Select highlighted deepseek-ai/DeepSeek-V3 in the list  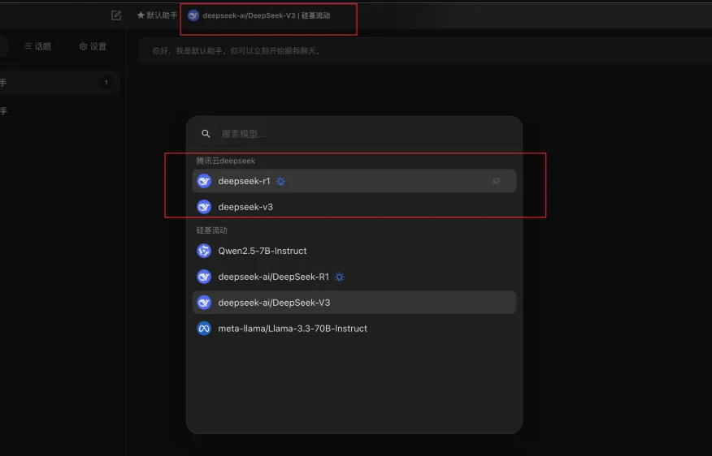(x=274, y=303)
